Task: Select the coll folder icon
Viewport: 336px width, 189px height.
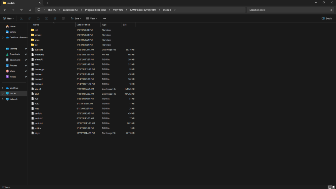Action: tap(33, 30)
